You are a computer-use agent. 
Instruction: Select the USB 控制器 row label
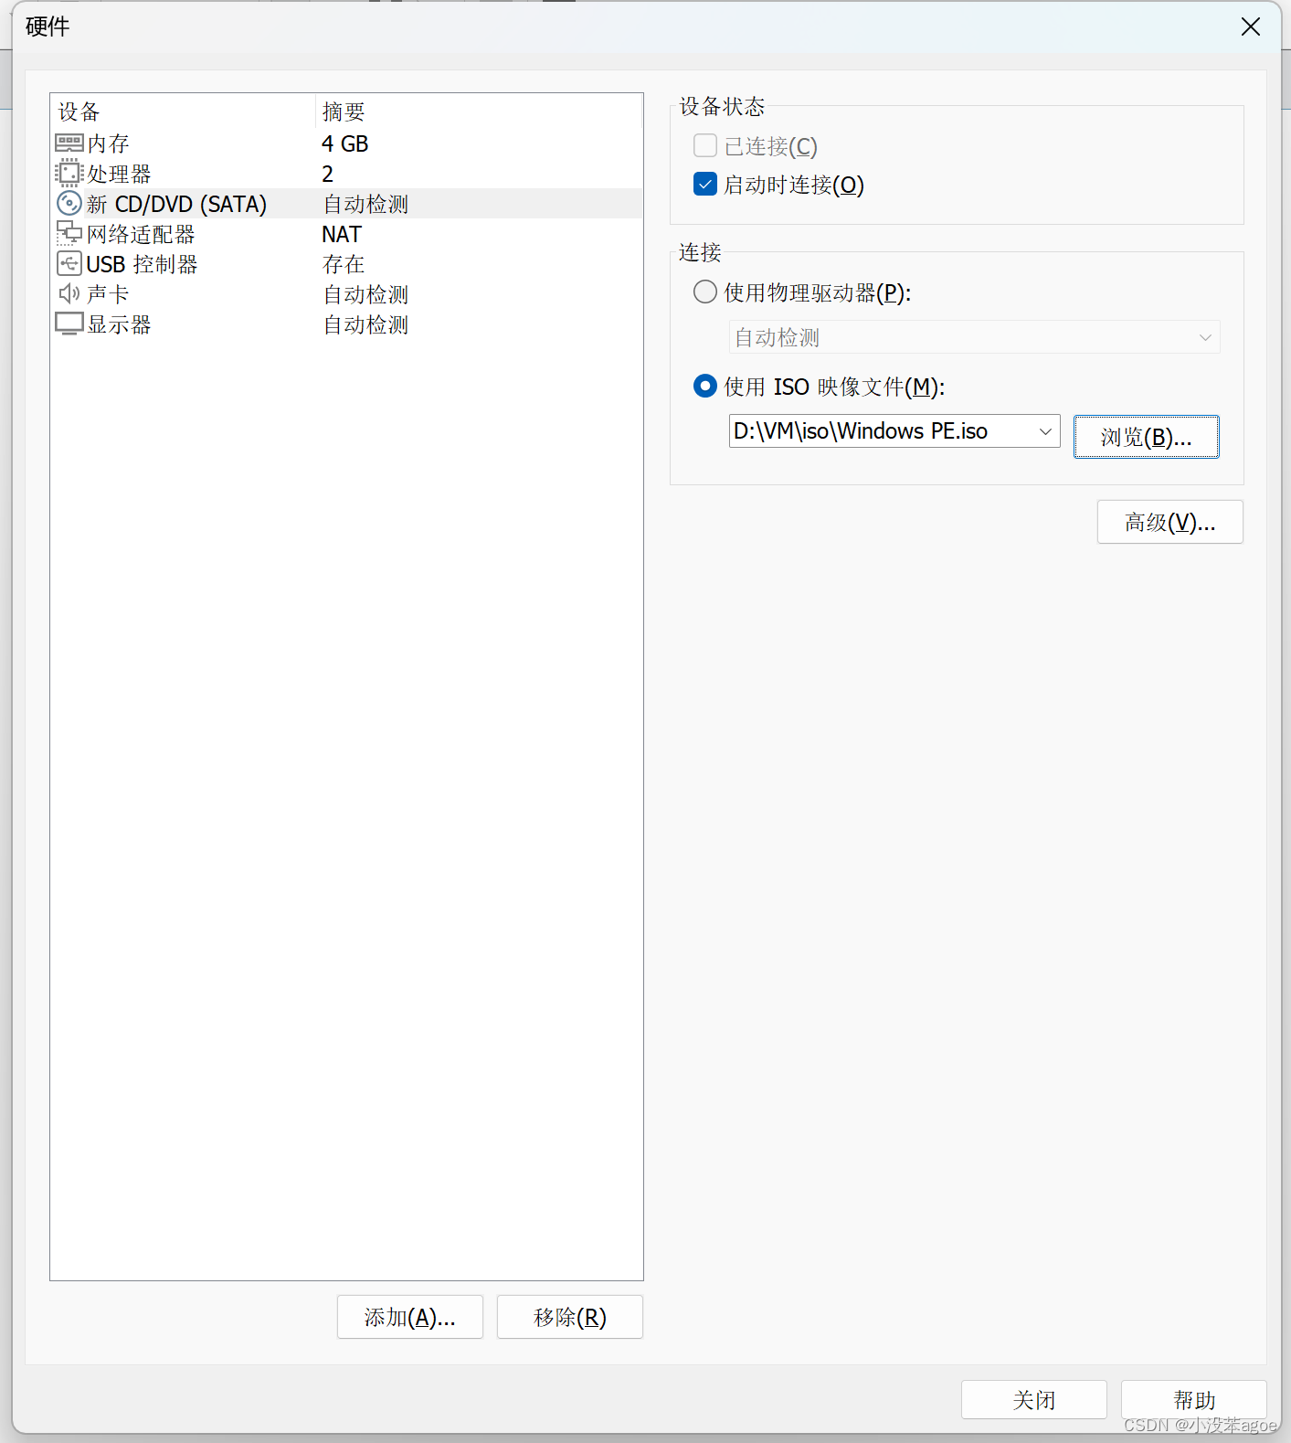(142, 264)
